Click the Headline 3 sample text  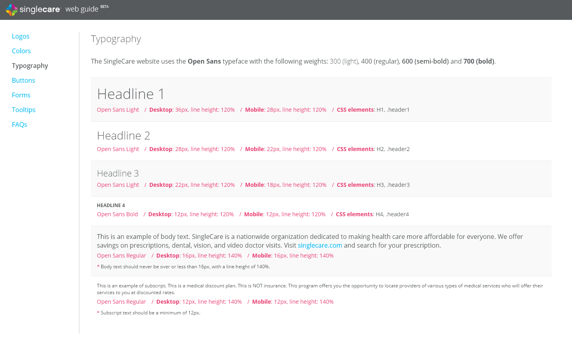point(118,173)
